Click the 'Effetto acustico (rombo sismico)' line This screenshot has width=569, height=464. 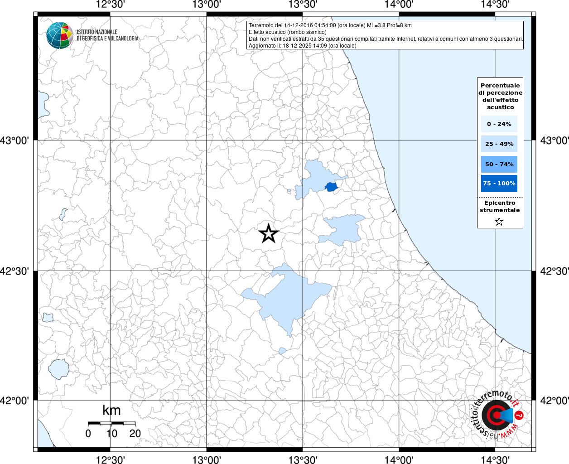pos(287,32)
